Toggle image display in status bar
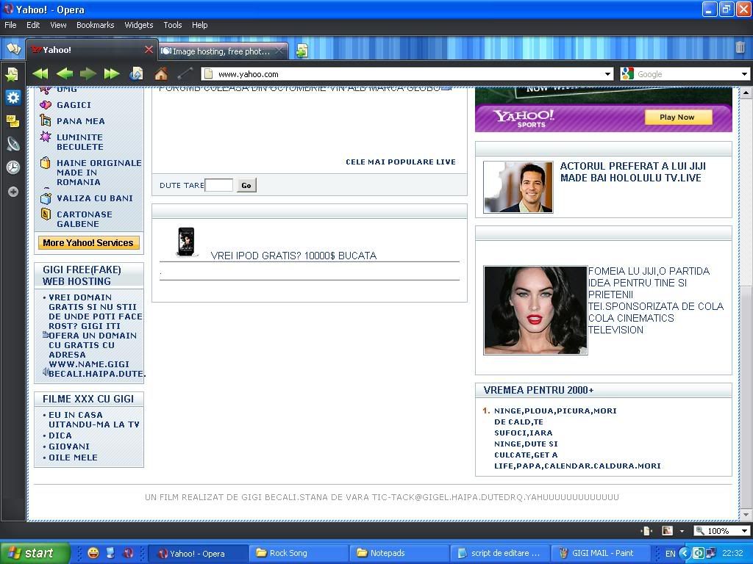Viewport: 753px width, 564px height. (668, 530)
